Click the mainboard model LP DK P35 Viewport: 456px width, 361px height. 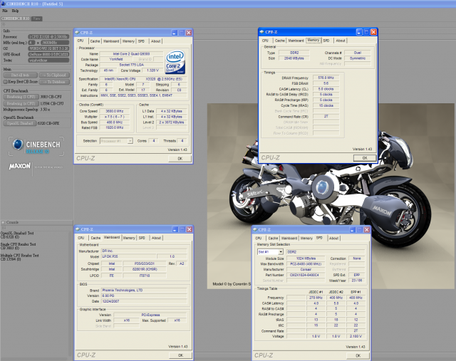coord(129,256)
